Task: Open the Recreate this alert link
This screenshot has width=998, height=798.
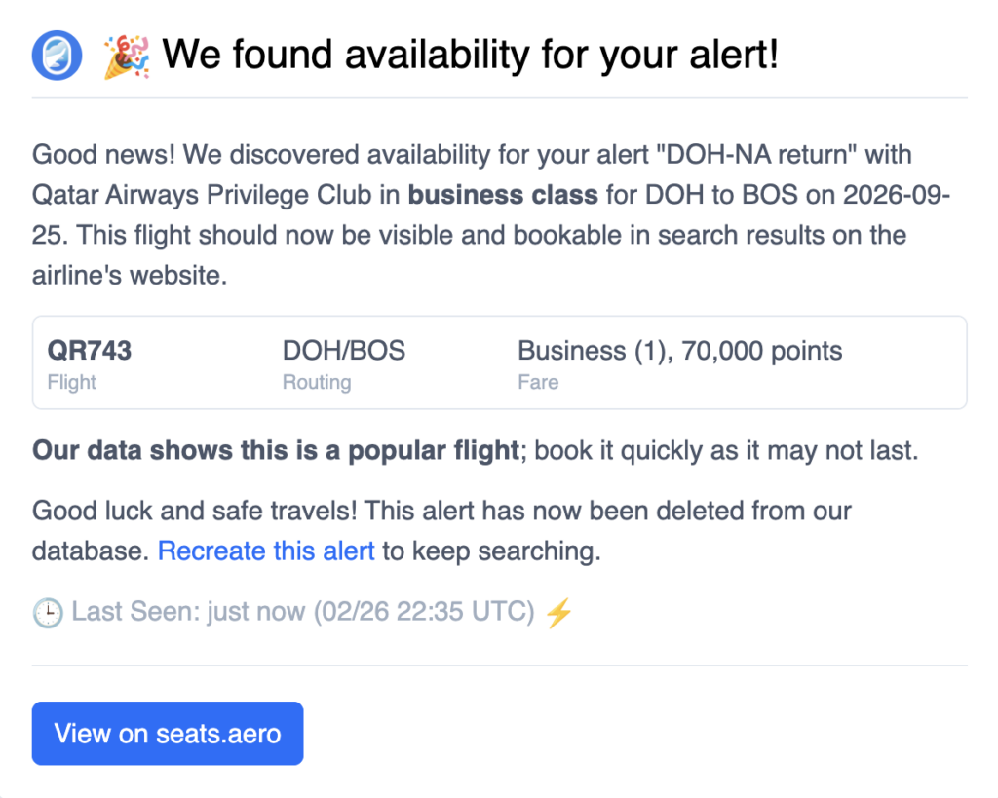Action: coord(266,551)
